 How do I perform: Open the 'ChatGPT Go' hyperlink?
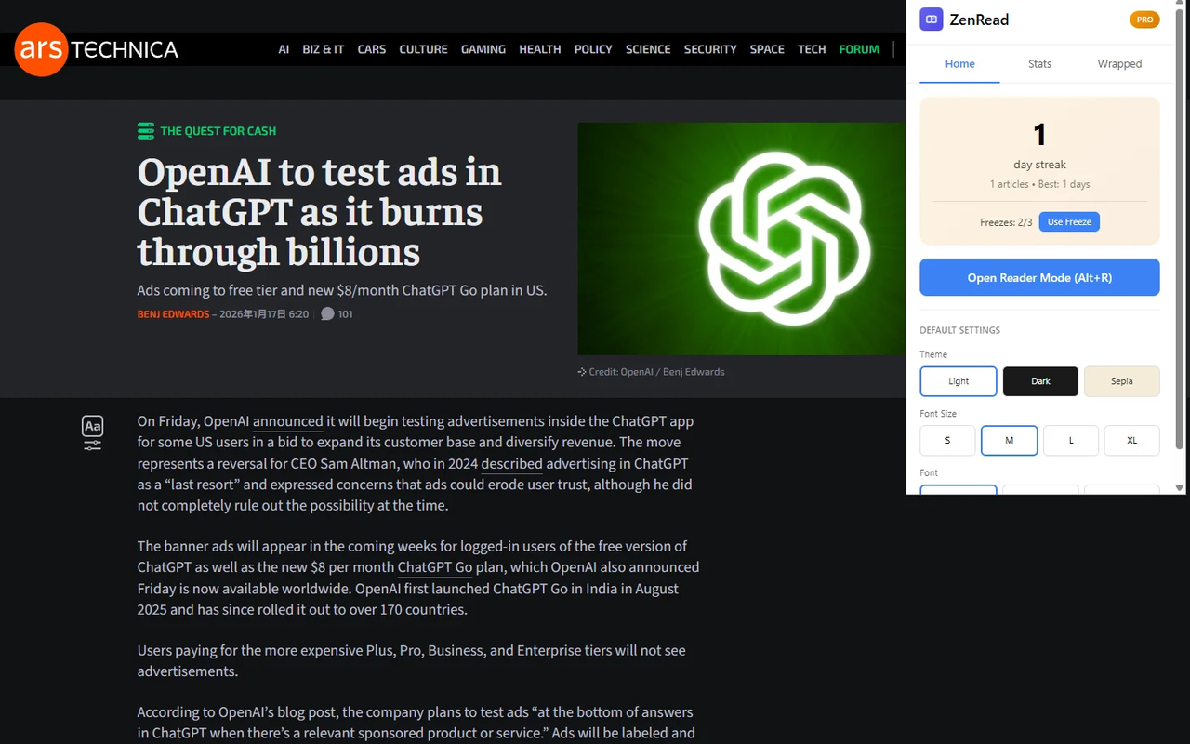(x=435, y=567)
